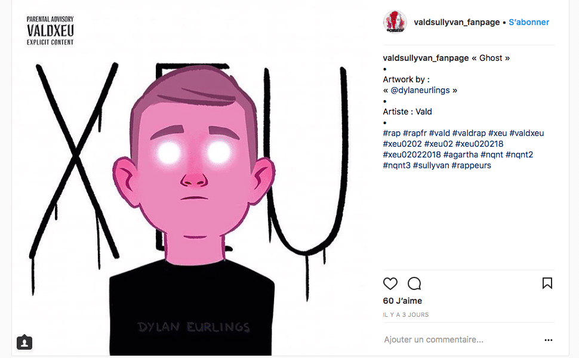This screenshot has width=579, height=358.
Task: Open the #agartha hashtag
Action: [x=460, y=155]
